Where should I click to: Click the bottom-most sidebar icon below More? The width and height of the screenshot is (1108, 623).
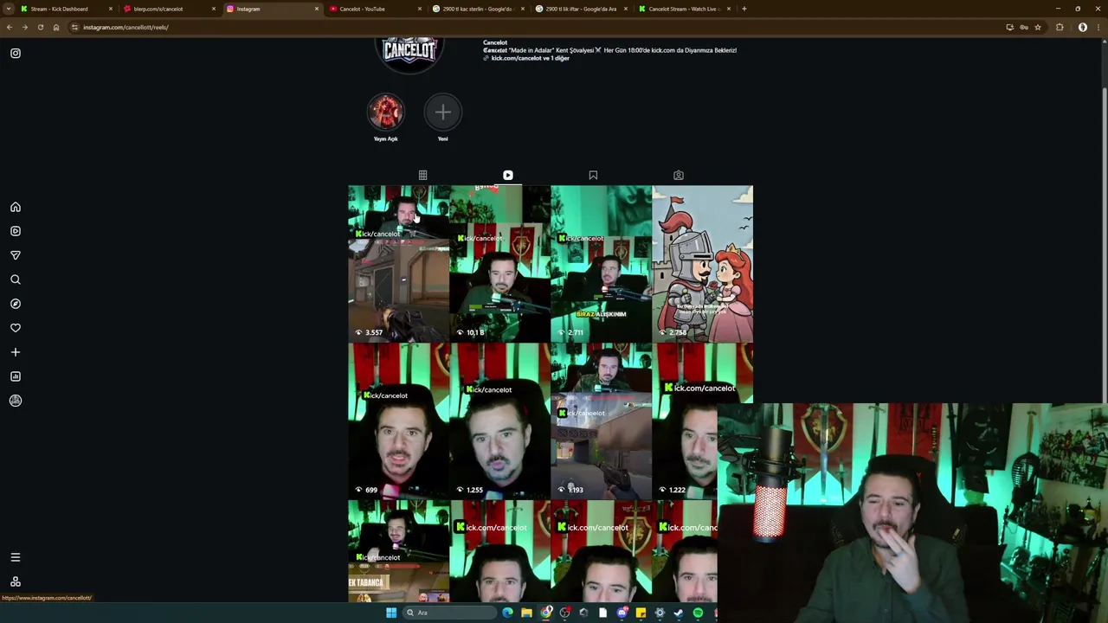(x=16, y=581)
